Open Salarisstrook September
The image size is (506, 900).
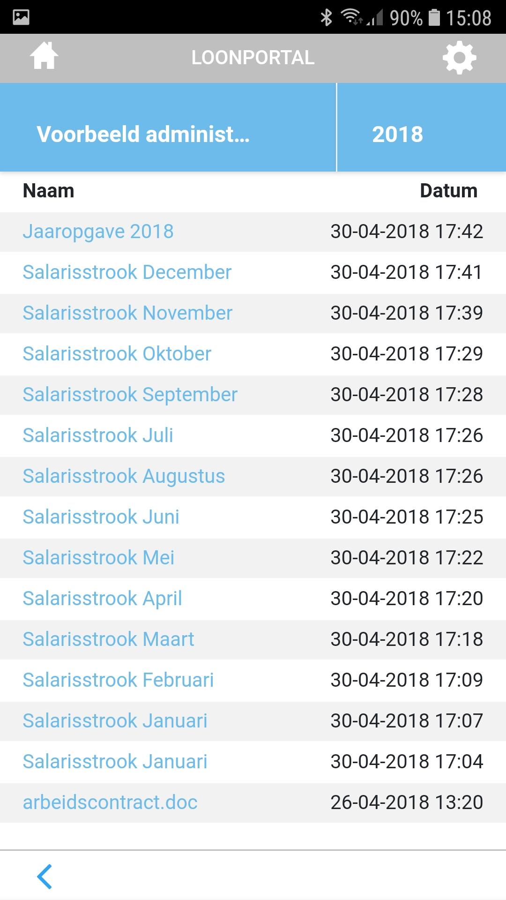(x=130, y=395)
